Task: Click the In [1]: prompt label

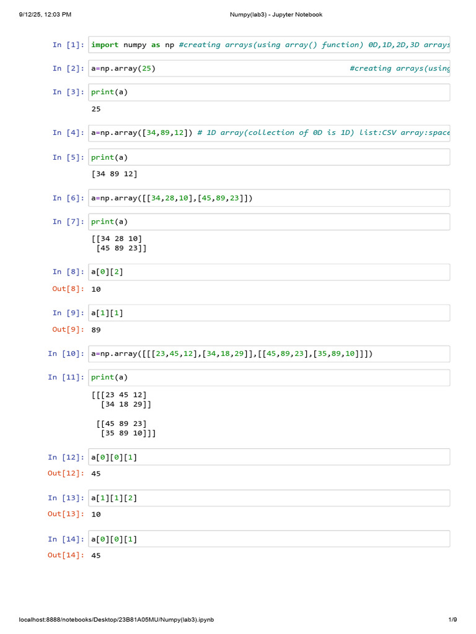Action: tap(68, 45)
